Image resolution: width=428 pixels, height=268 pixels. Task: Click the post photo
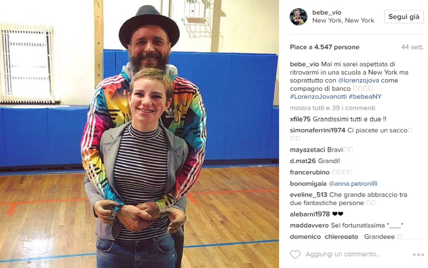coord(139,134)
